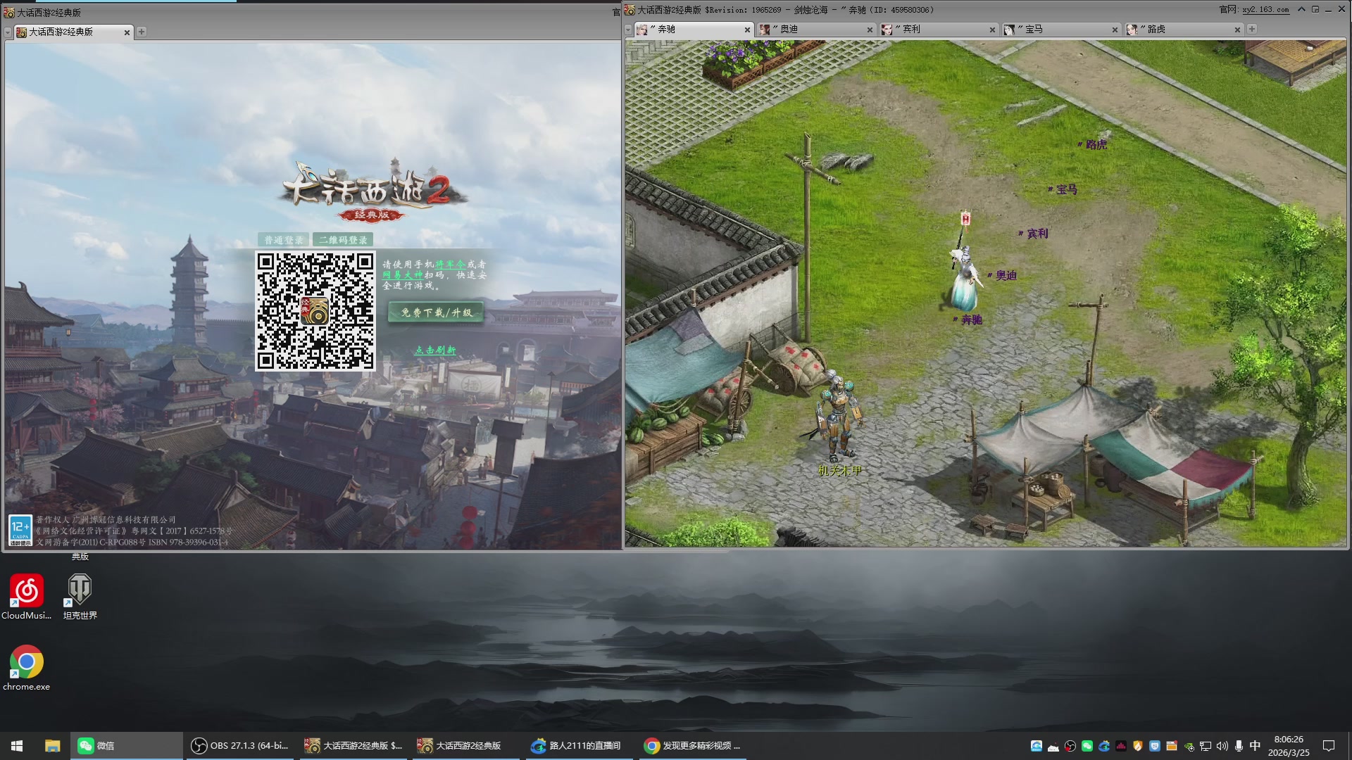This screenshot has height=760, width=1352.
Task: Switch to 普通登录 login mode
Action: pos(284,240)
